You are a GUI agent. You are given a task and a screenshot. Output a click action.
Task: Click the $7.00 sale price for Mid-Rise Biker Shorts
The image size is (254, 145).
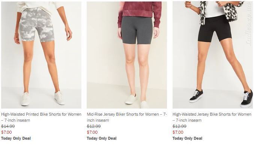92,132
